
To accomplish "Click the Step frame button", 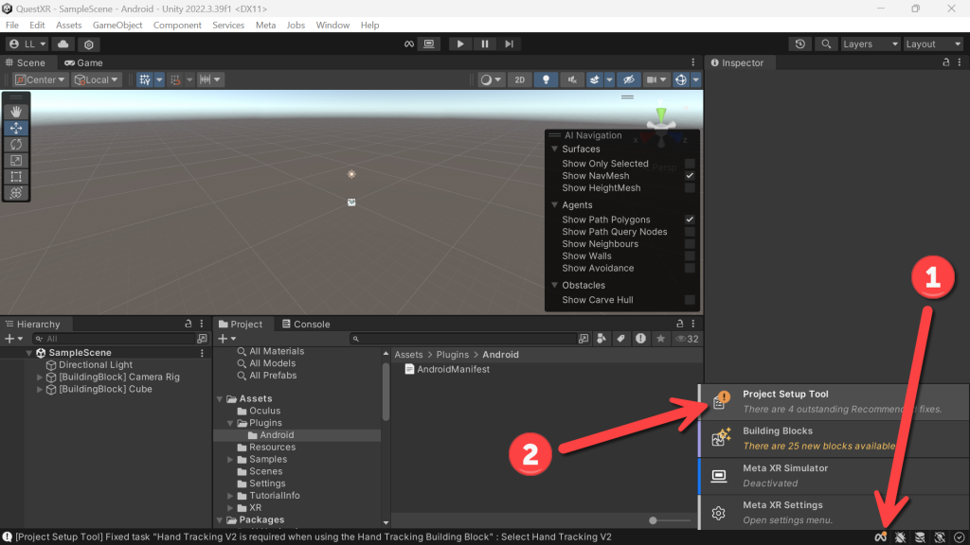I will tap(509, 44).
